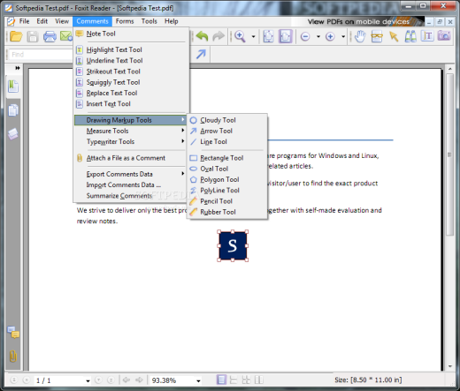The image size is (460, 391).
Task: Open the Attachments paperclip panel
Action: (13, 357)
